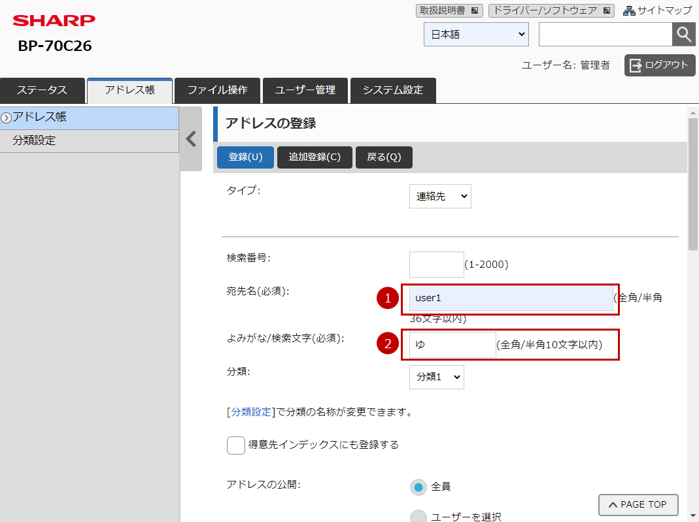Select the ユーザーを選択 radio button
Screen dimensions: 699x522
(418, 517)
